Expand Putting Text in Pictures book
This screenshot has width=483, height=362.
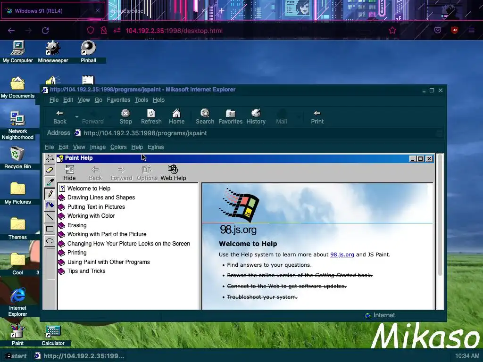pos(96,206)
